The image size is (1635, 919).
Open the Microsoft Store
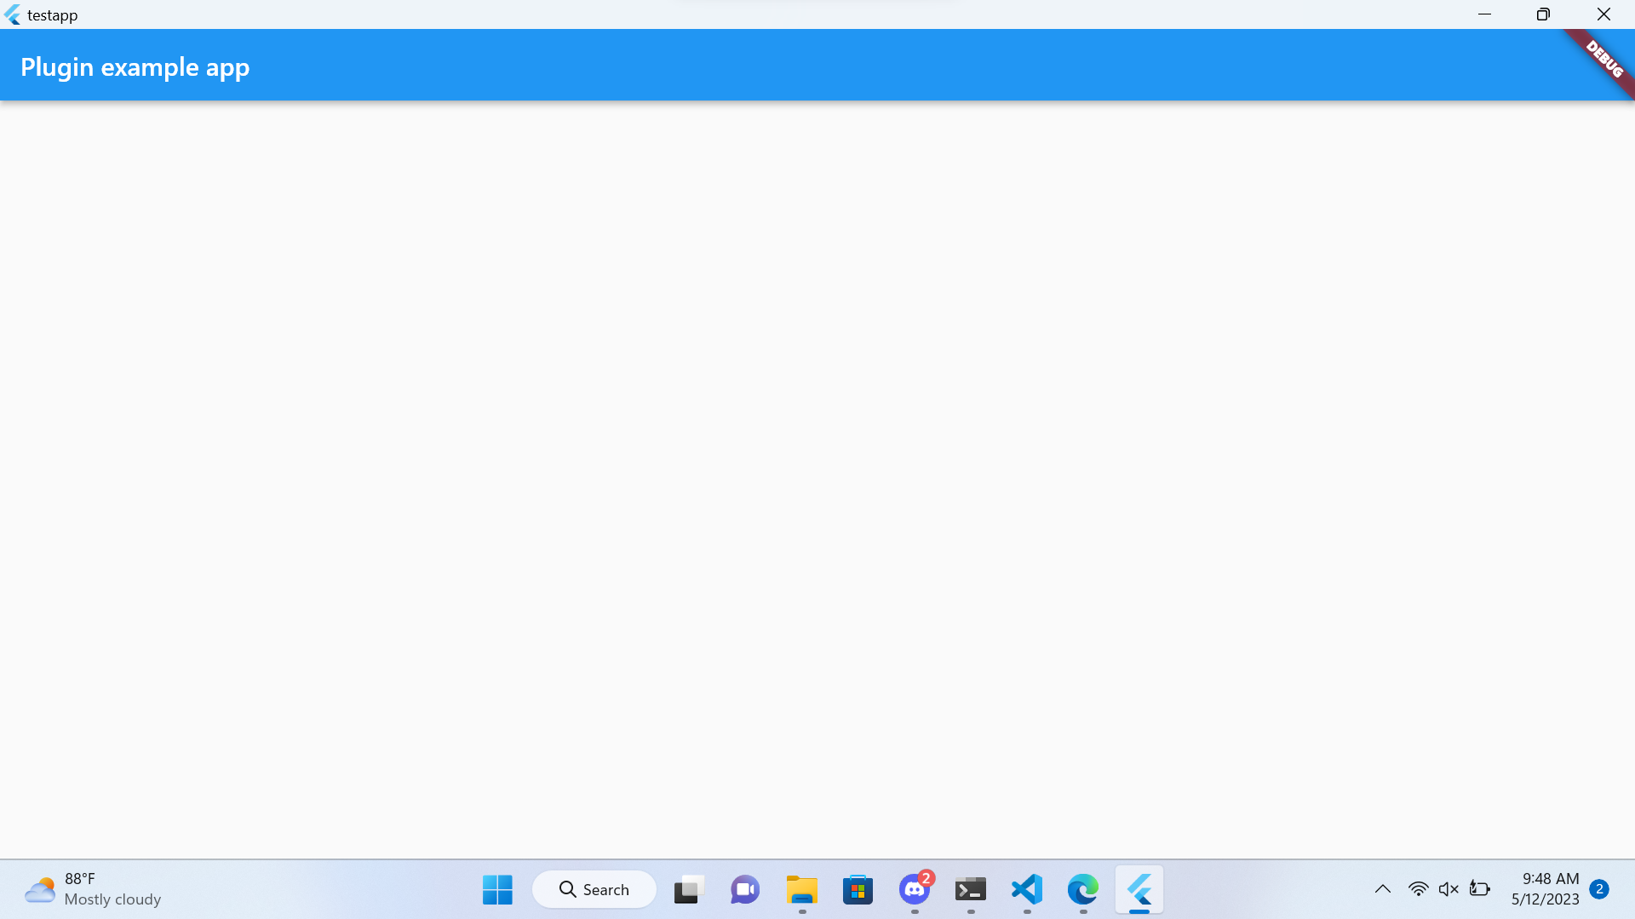point(858,889)
